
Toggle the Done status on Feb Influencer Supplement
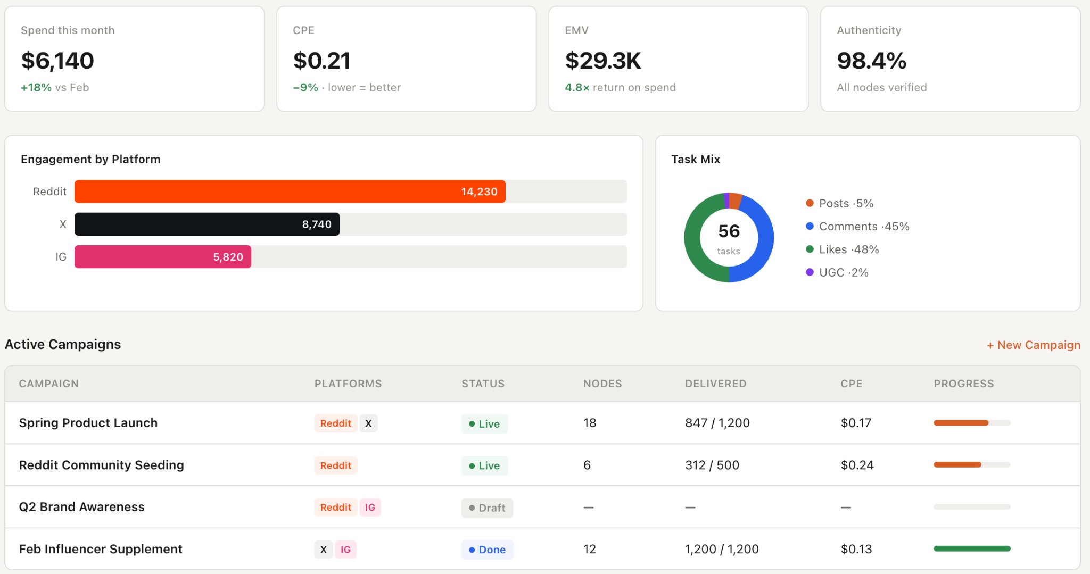pos(487,549)
